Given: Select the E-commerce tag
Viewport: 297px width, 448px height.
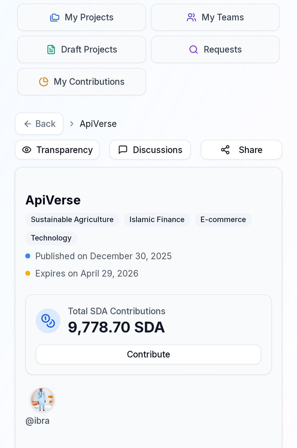Looking at the screenshot, I should coord(223,220).
